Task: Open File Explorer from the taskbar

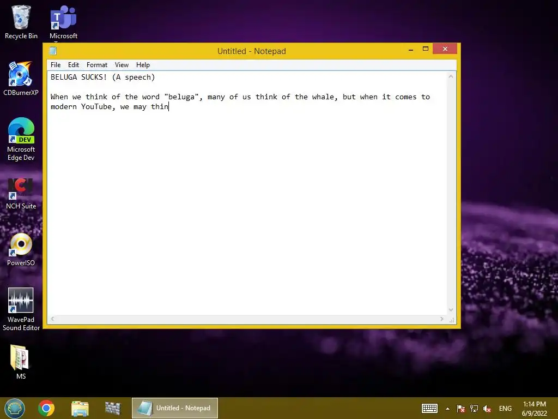Action: (x=80, y=408)
